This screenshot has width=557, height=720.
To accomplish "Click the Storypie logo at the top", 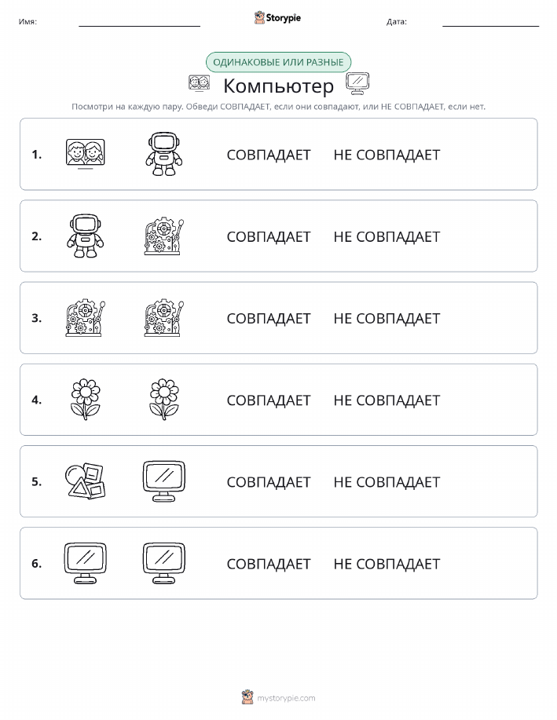I will [x=277, y=18].
